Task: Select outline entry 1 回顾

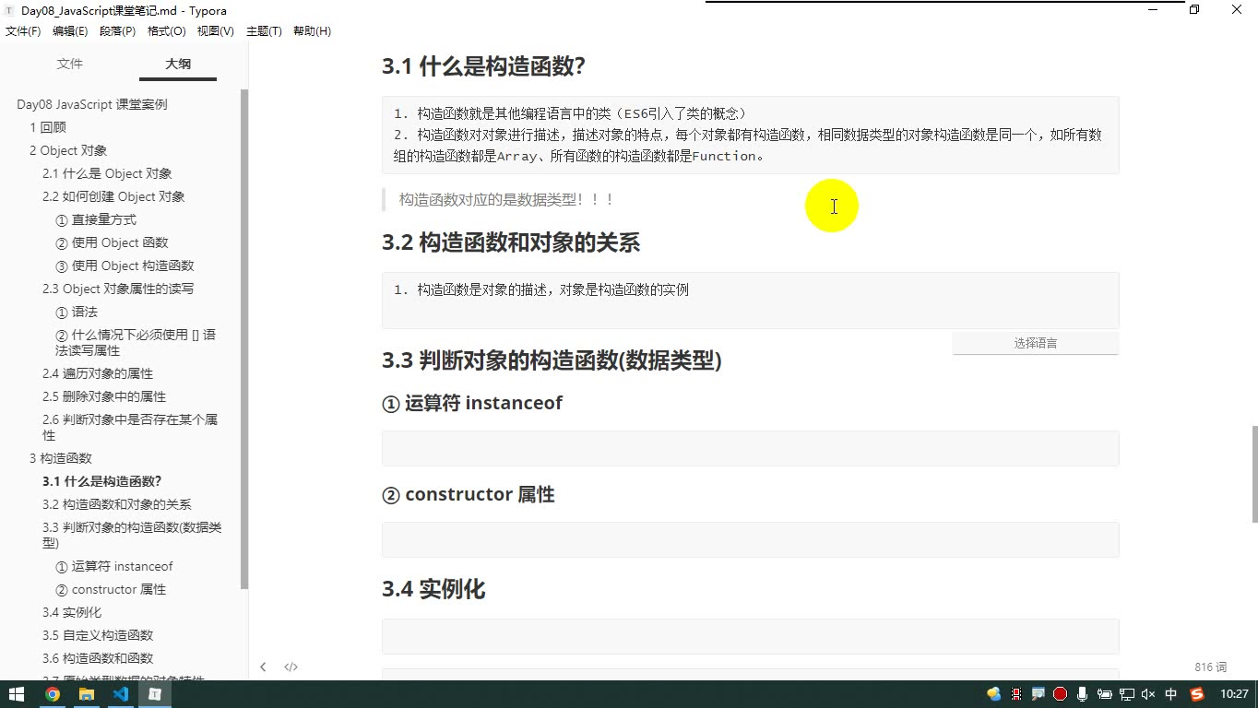Action: click(48, 127)
